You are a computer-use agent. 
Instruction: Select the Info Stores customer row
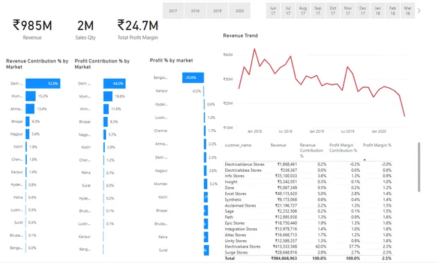[x=308, y=176]
